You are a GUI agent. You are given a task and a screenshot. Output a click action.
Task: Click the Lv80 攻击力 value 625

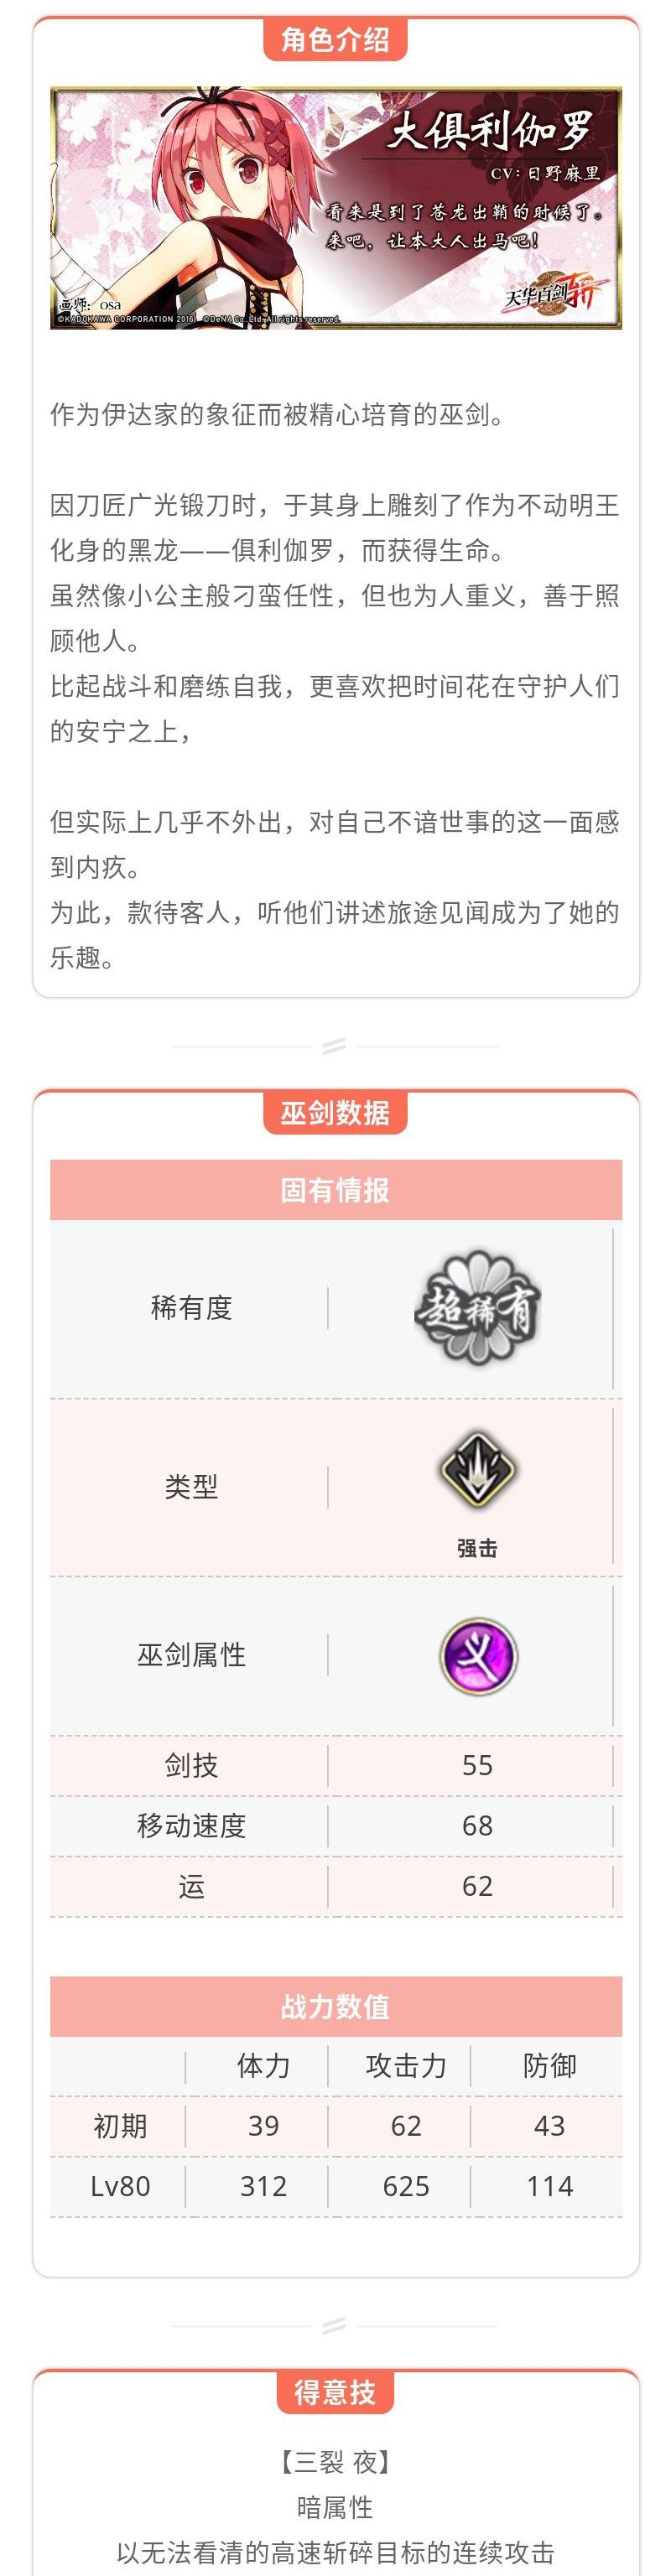click(x=406, y=2186)
